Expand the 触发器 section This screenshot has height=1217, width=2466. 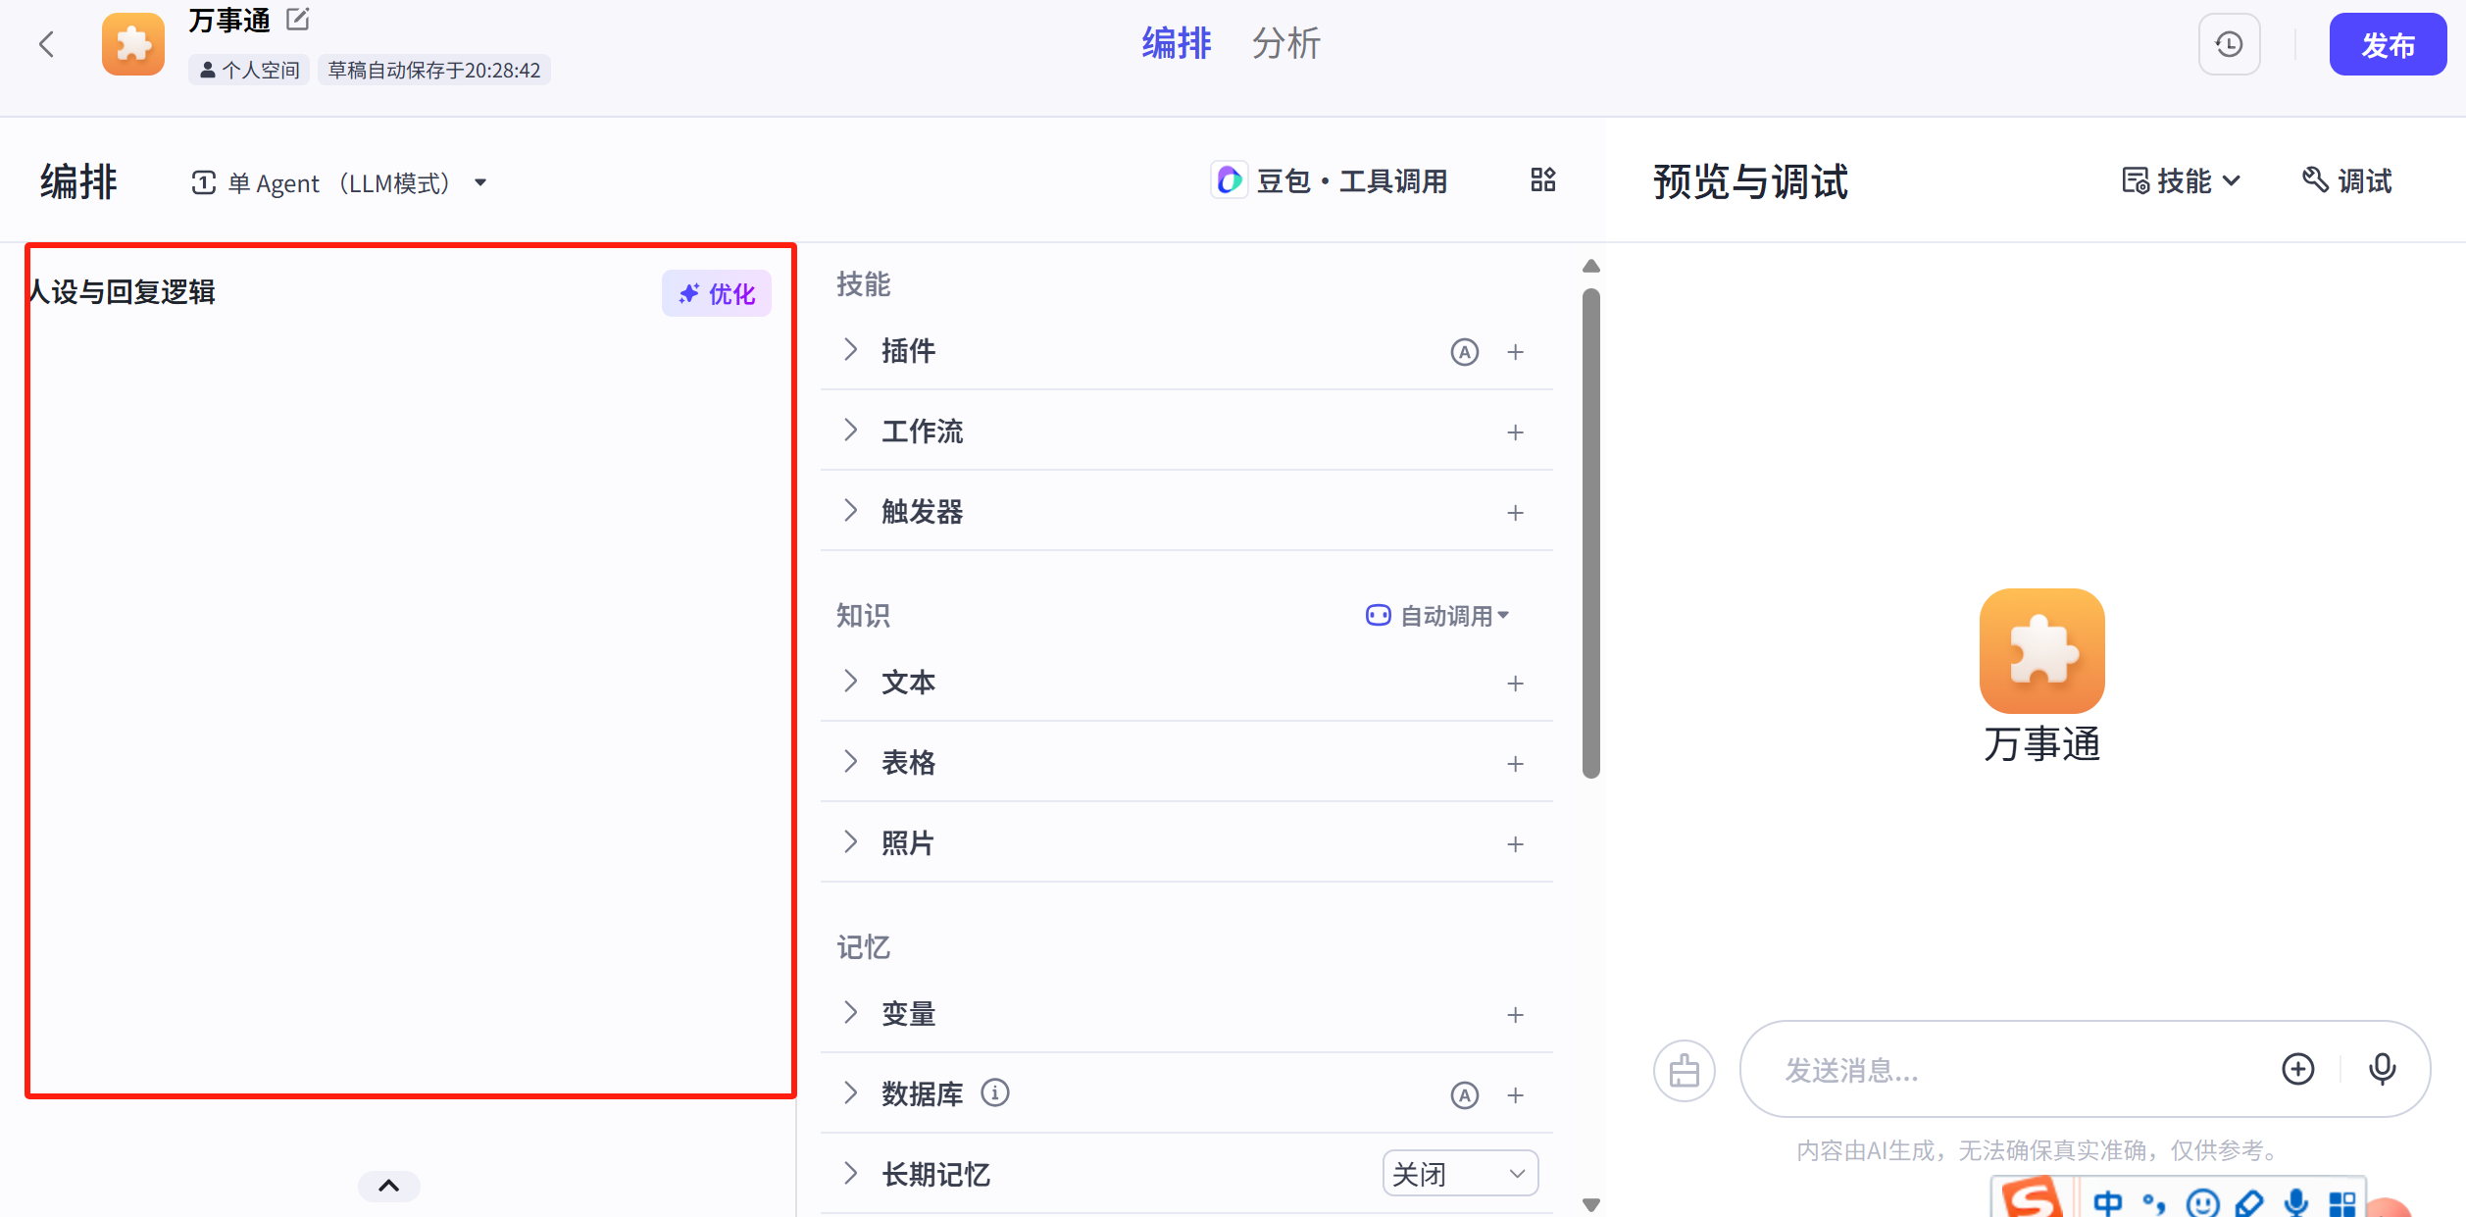(922, 512)
